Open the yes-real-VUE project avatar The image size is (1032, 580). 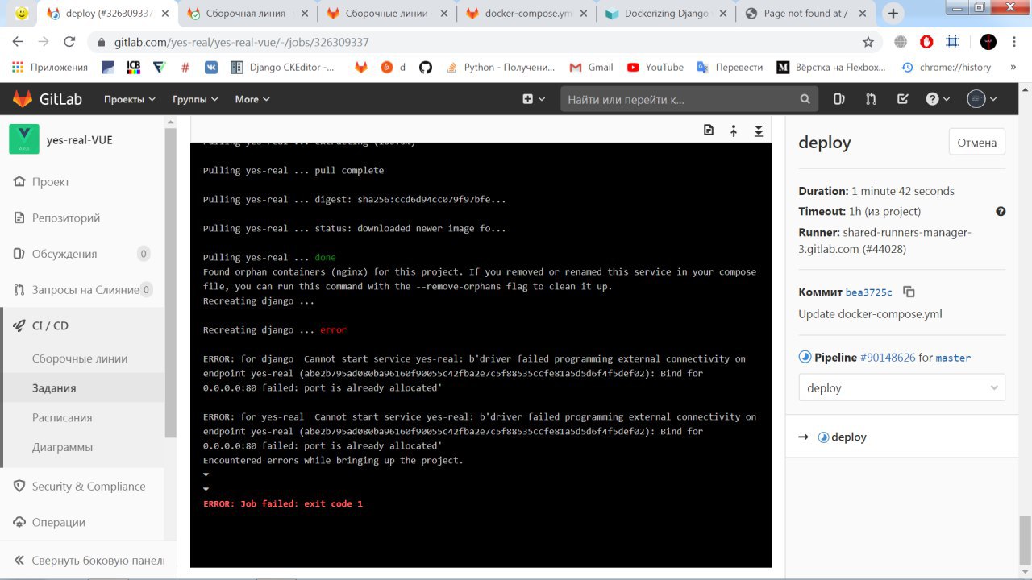(x=24, y=139)
